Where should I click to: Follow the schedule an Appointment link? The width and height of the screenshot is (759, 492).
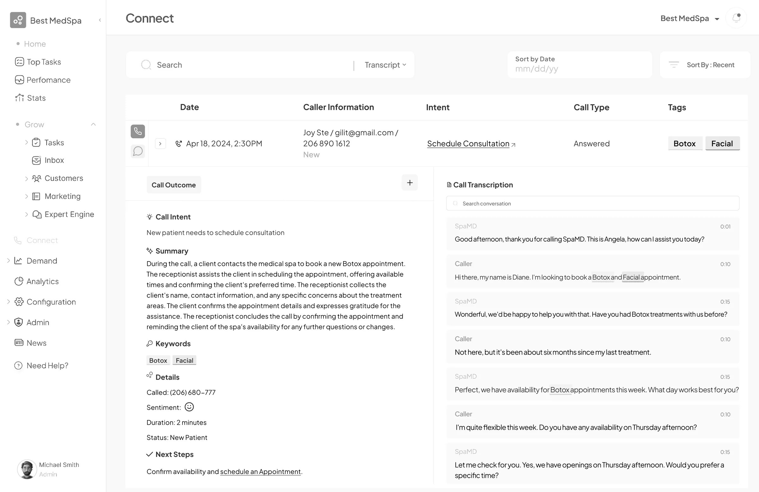[260, 471]
